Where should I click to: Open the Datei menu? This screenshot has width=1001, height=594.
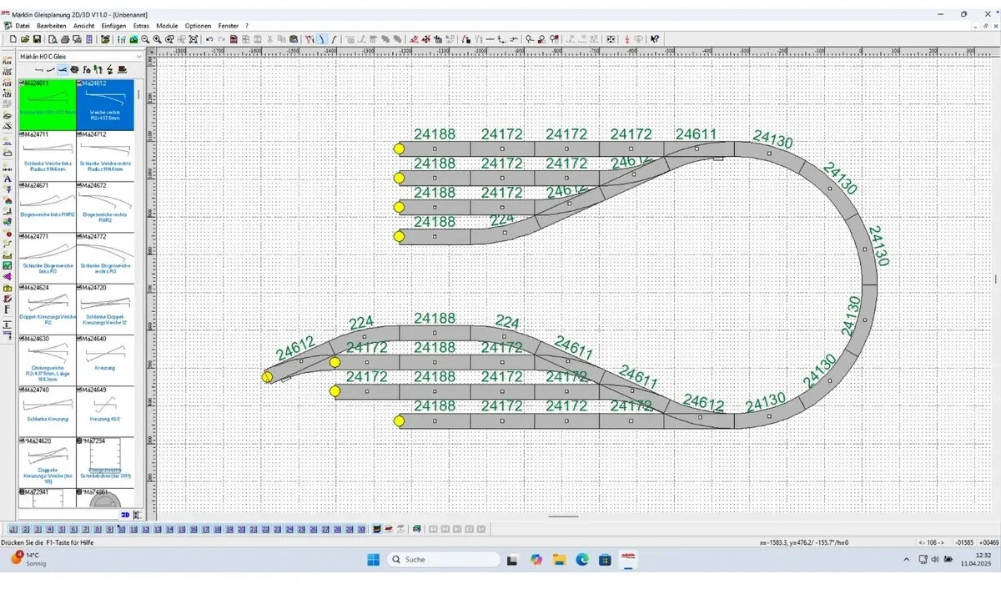pos(23,26)
